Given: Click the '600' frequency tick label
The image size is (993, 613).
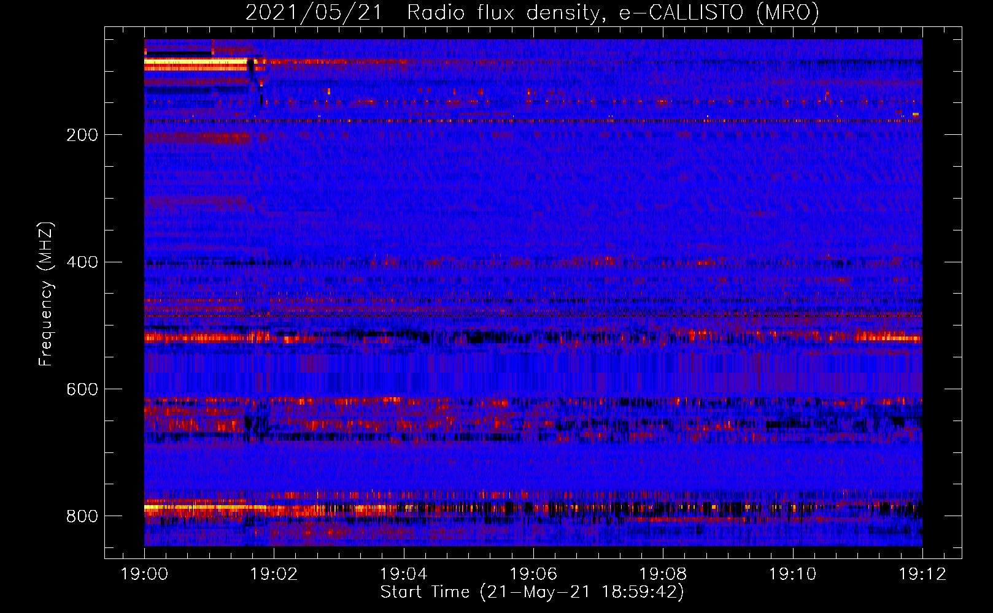Looking at the screenshot, I should 82,390.
